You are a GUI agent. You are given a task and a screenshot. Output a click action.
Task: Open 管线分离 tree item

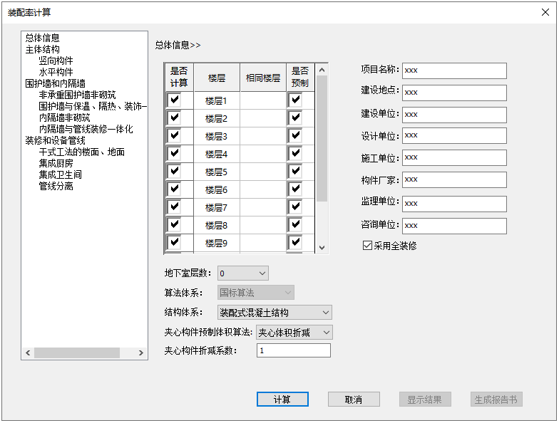[56, 186]
